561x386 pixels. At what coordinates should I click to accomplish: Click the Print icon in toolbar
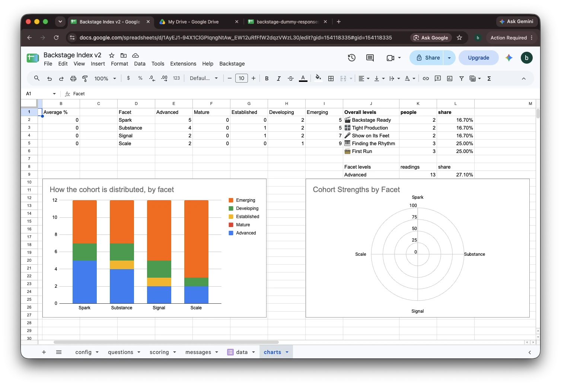point(73,79)
